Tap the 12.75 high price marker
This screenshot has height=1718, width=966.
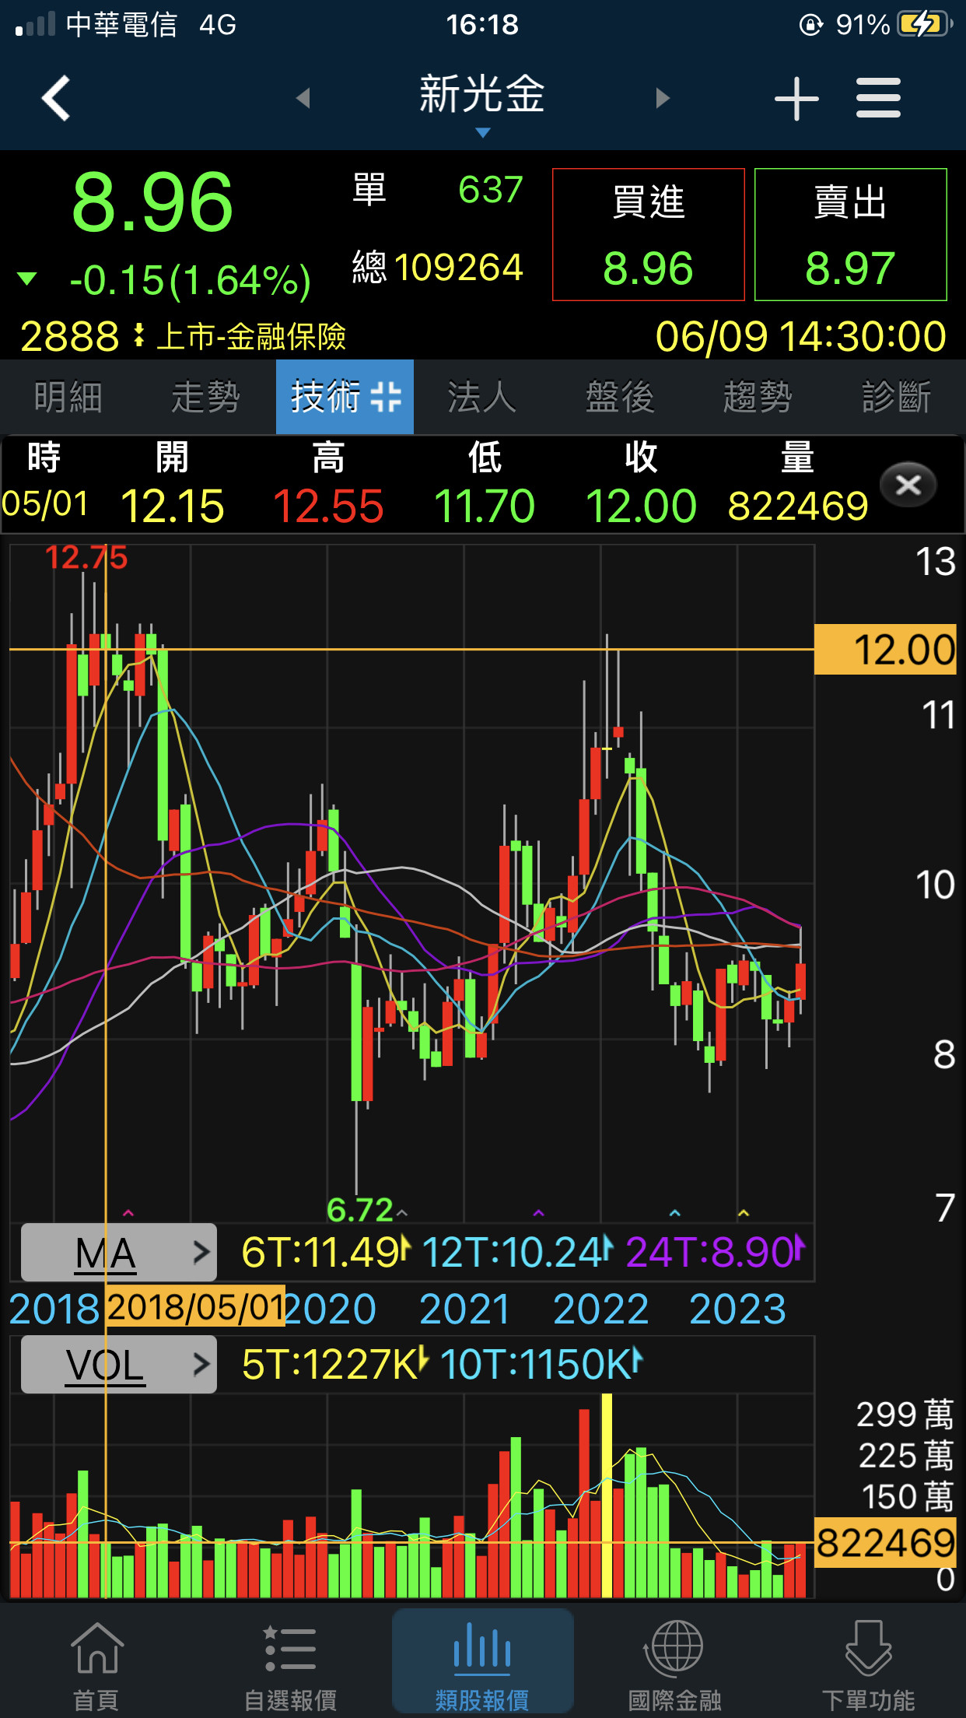tap(86, 558)
